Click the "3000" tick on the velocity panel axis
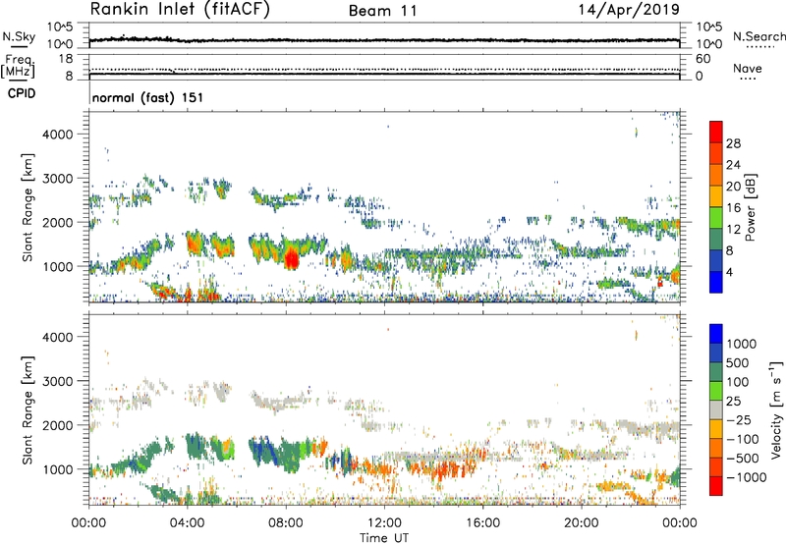 coord(58,381)
